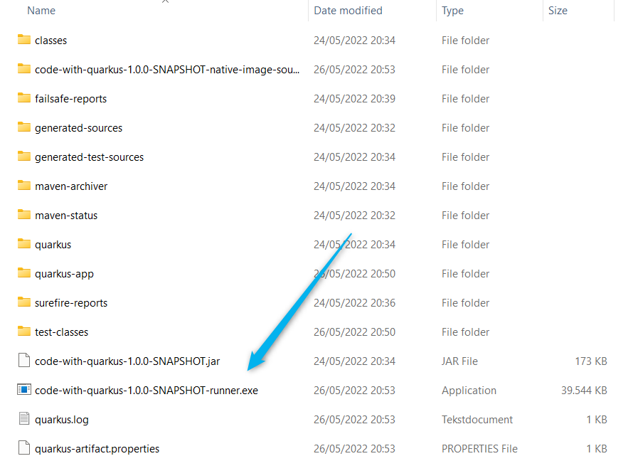633x461 pixels.
Task: Click the 39.544 KB size value
Action: pyautogui.click(x=584, y=391)
